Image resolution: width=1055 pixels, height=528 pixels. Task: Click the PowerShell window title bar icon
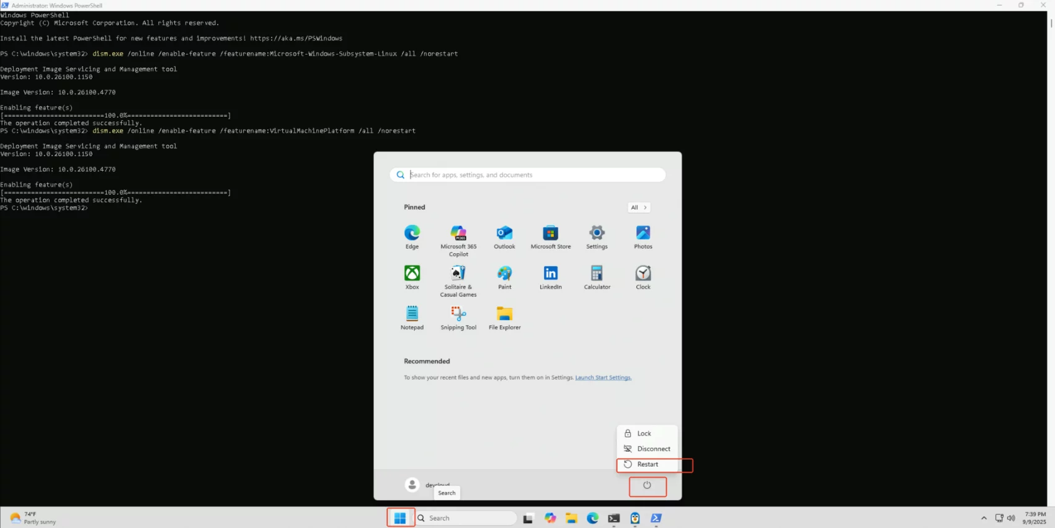[x=5, y=5]
